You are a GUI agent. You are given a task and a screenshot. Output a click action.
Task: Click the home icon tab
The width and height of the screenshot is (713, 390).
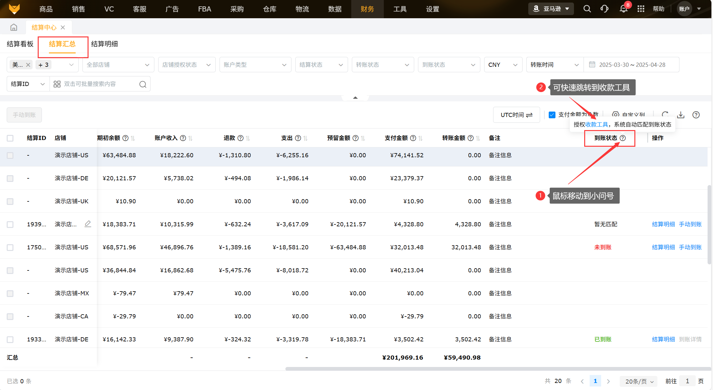[x=13, y=27]
